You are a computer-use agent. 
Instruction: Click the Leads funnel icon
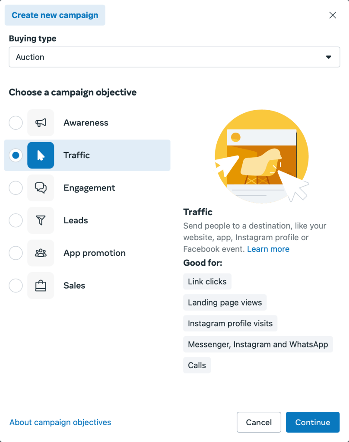[41, 220]
